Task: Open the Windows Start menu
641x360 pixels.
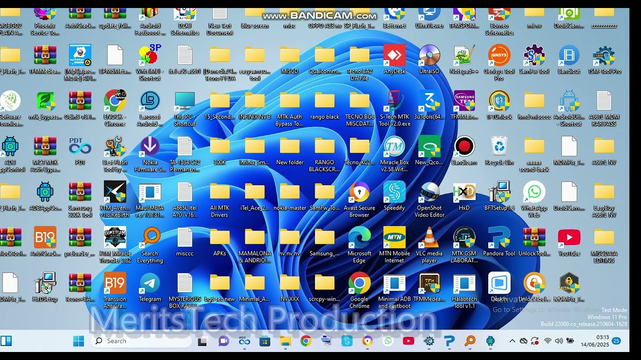Action: (x=79, y=341)
